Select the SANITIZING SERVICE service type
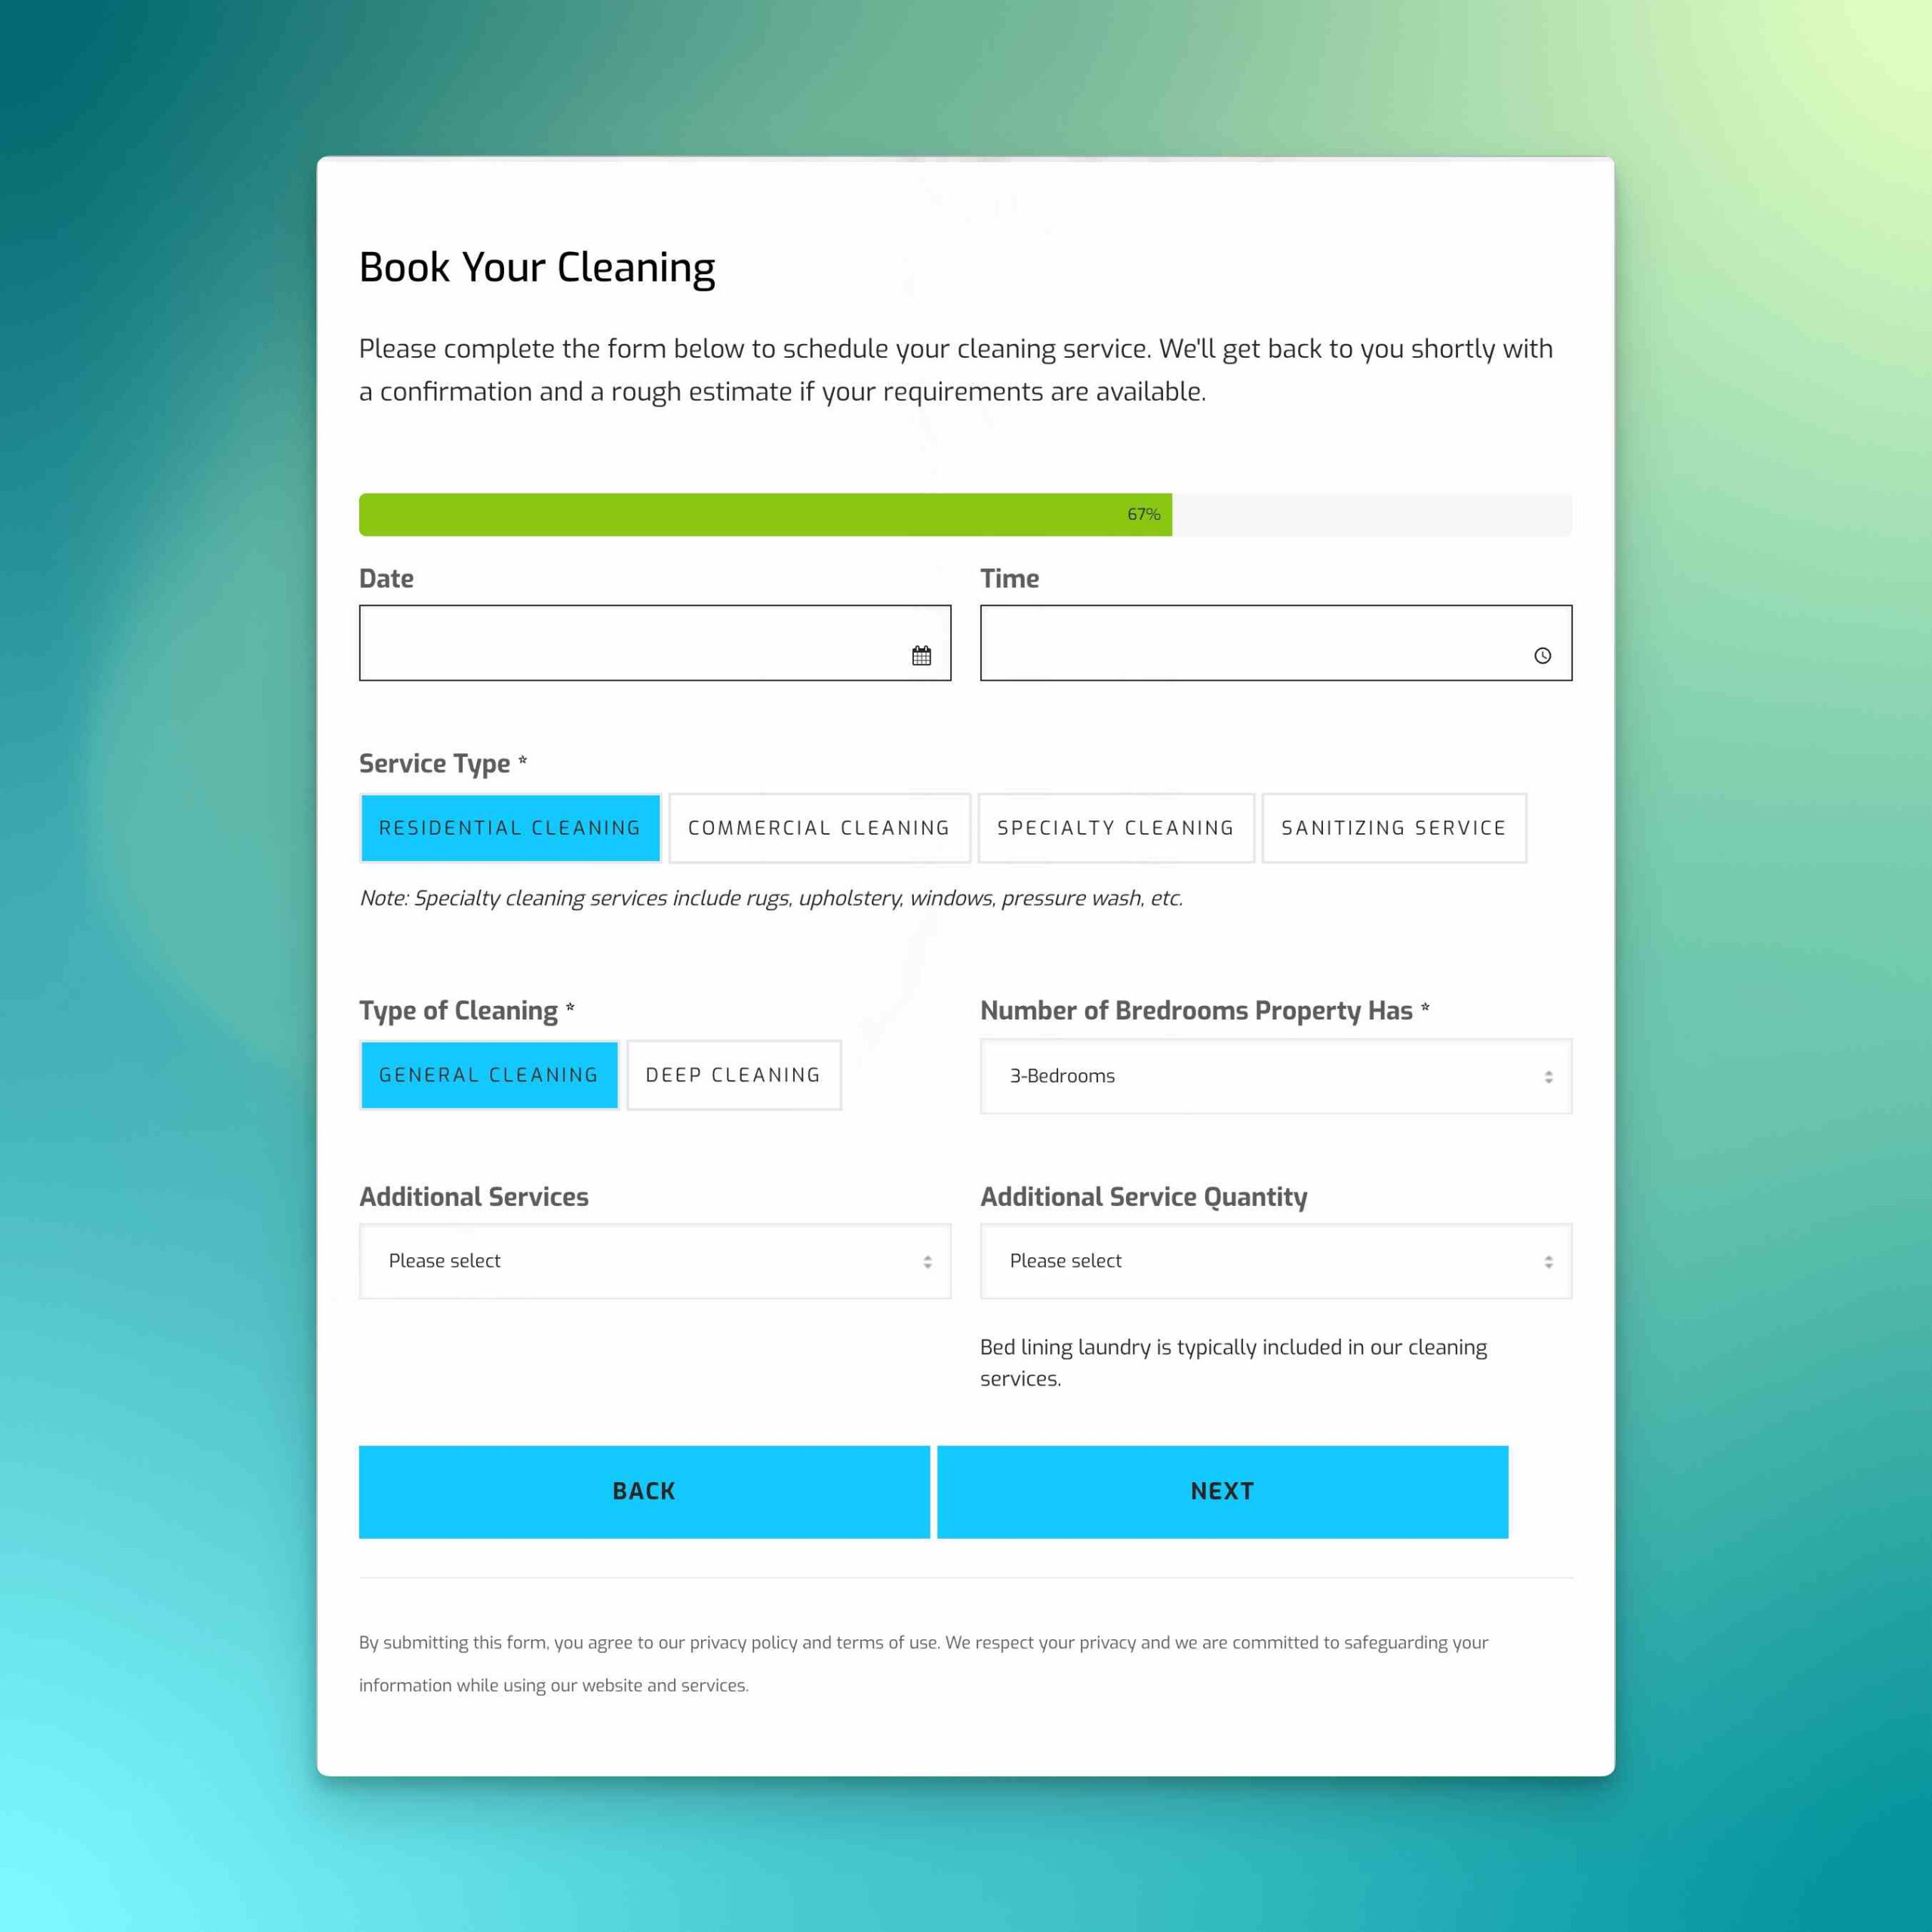 point(1394,828)
